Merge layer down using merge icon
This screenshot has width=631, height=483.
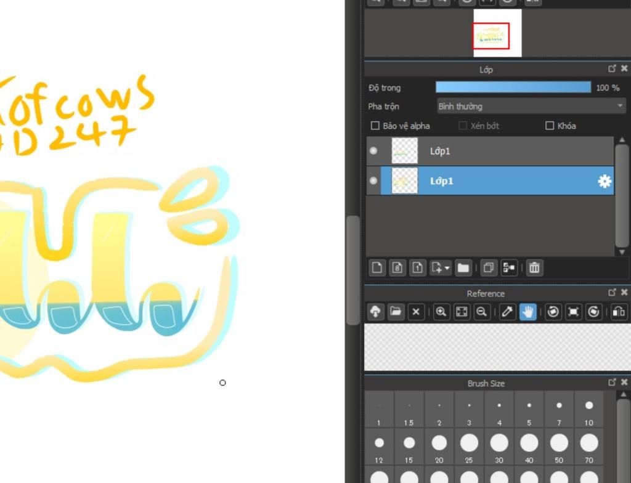[x=509, y=267]
